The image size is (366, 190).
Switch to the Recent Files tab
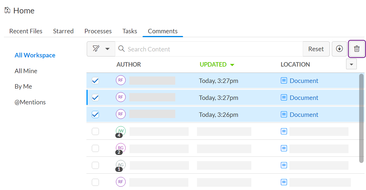click(26, 31)
